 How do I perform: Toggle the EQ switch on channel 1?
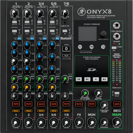[20, 39]
